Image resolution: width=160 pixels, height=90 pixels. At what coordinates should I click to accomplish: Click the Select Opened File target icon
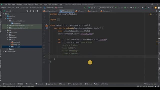click(x=27, y=11)
